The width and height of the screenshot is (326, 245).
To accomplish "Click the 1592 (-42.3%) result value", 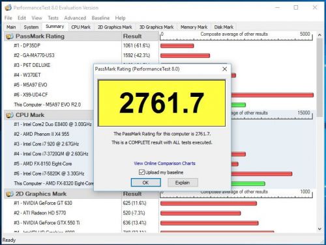I will coord(136,55).
